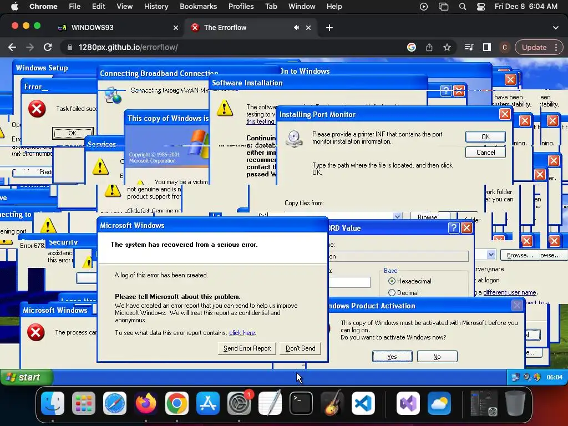
Task: Click the Windows XP start button
Action: (x=27, y=377)
